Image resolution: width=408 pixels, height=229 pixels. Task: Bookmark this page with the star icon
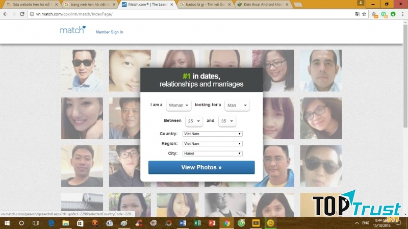(364, 14)
